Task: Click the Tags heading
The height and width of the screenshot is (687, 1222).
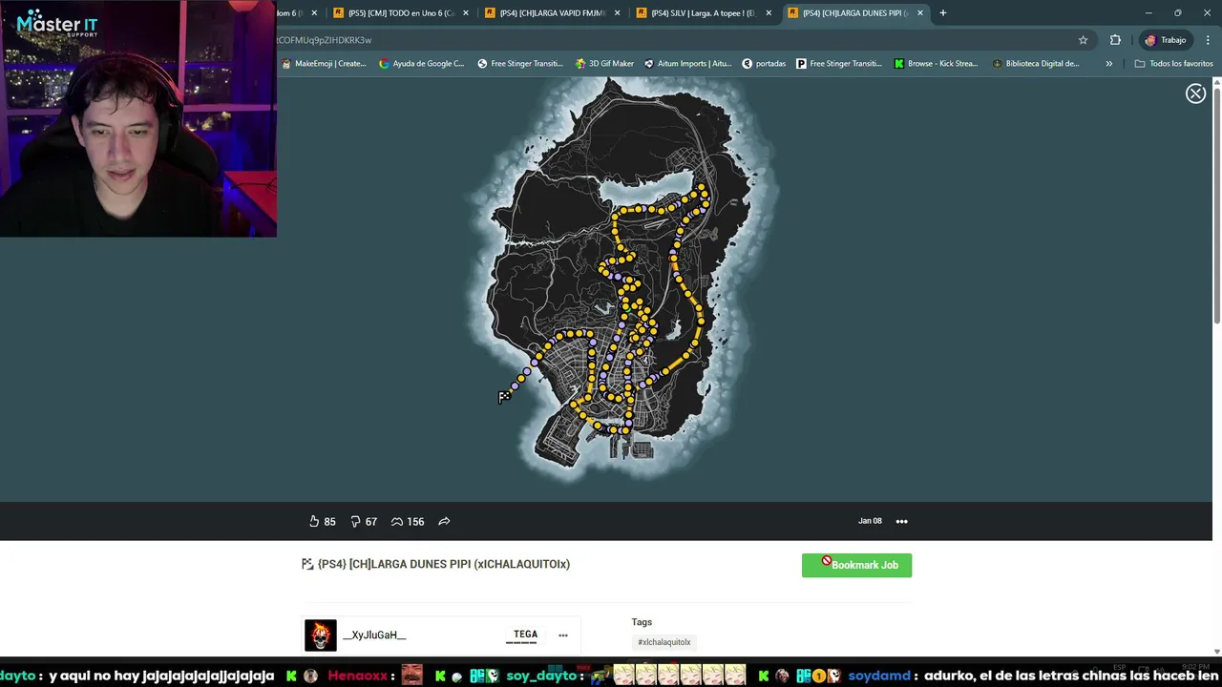Action: pyautogui.click(x=642, y=622)
